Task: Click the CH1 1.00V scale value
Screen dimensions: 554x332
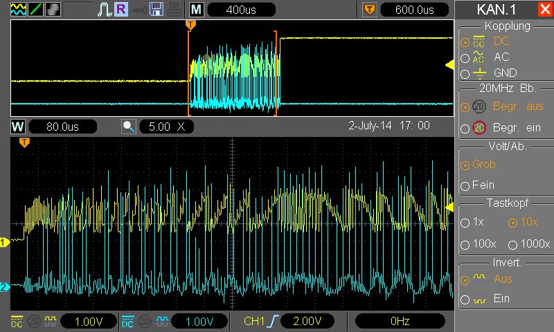Action: 89,322
